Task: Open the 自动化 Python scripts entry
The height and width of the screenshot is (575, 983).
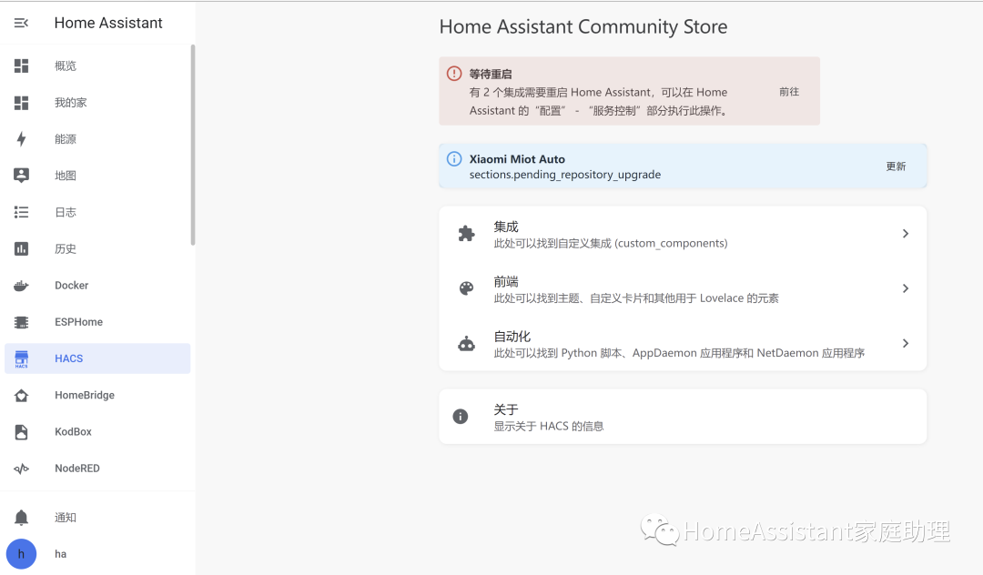Action: pos(683,343)
